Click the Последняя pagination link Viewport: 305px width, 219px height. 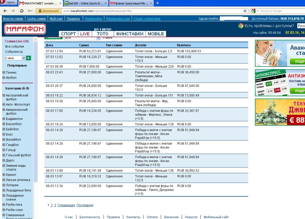[x=85, y=205]
